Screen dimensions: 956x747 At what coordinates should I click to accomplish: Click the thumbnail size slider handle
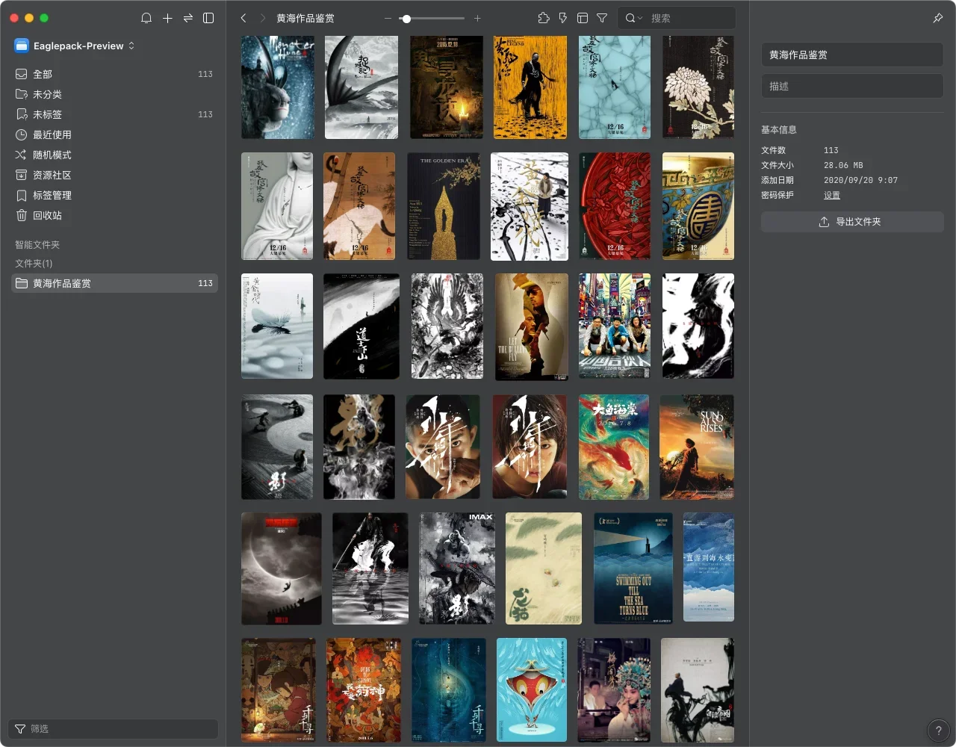click(x=406, y=18)
